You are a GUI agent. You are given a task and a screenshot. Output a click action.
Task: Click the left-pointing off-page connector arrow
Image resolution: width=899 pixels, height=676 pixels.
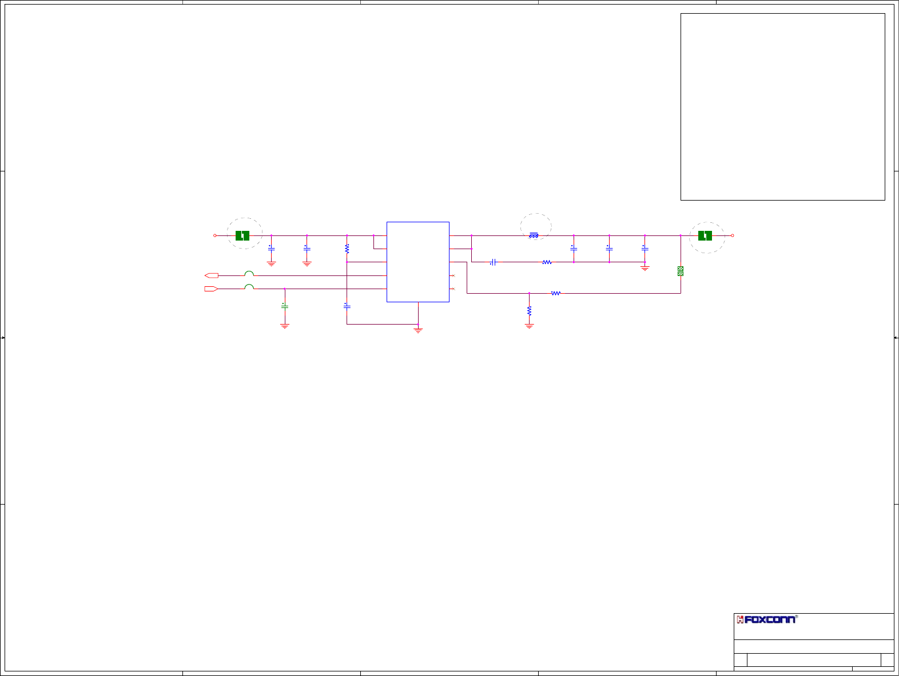212,275
